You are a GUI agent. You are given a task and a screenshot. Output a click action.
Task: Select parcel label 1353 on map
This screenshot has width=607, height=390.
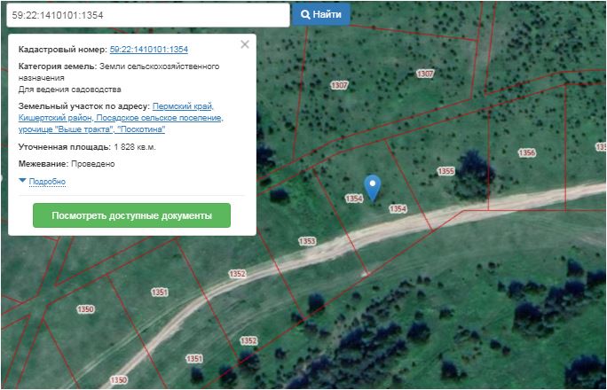click(307, 241)
